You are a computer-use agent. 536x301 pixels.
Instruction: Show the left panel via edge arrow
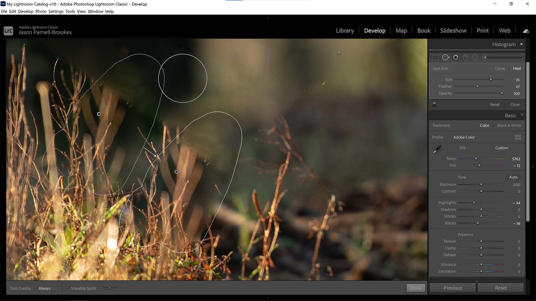3,167
